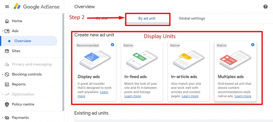
Task: Click the In-feed ads phone illustration
Action: [x=142, y=60]
